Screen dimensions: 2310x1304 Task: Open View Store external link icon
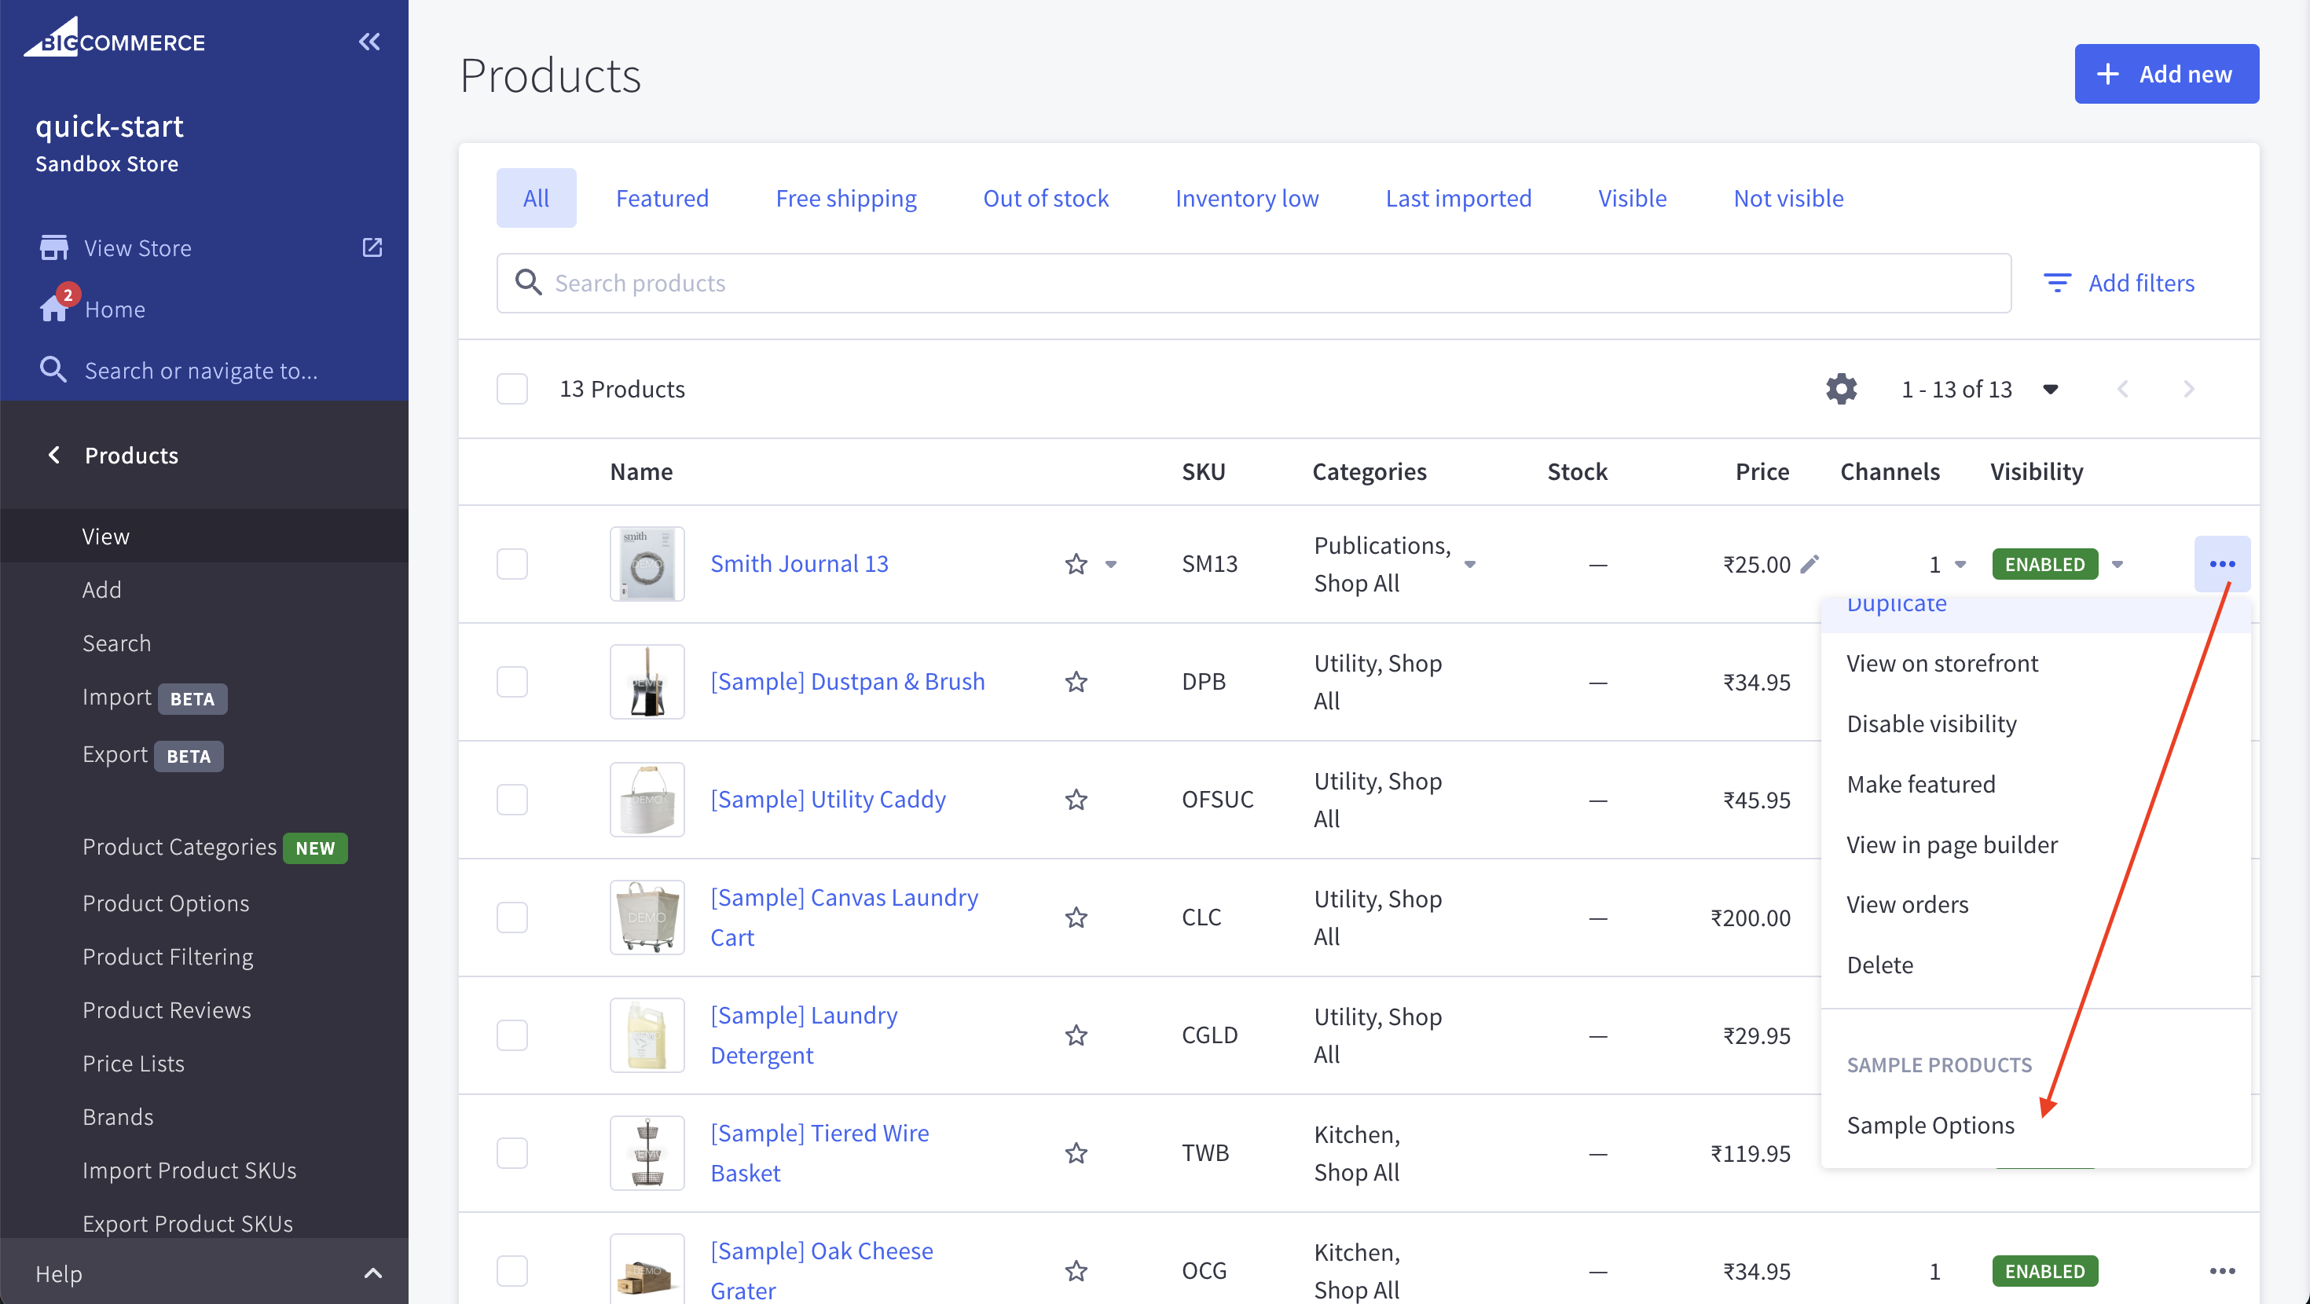[x=372, y=247]
